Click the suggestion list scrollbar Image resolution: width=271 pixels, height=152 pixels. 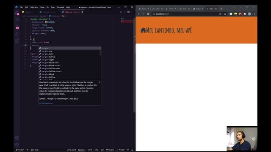point(100,51)
